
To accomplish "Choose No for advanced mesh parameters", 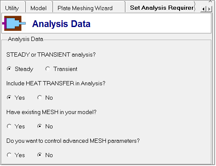I will click(x=40, y=155).
